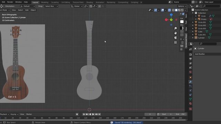Toggle auto keying record button
The width and height of the screenshot is (221, 124).
[77, 114]
